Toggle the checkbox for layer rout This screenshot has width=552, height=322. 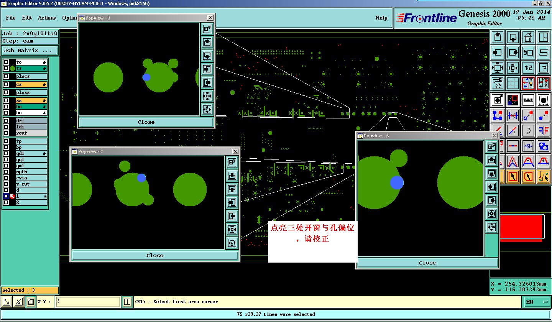[6, 133]
